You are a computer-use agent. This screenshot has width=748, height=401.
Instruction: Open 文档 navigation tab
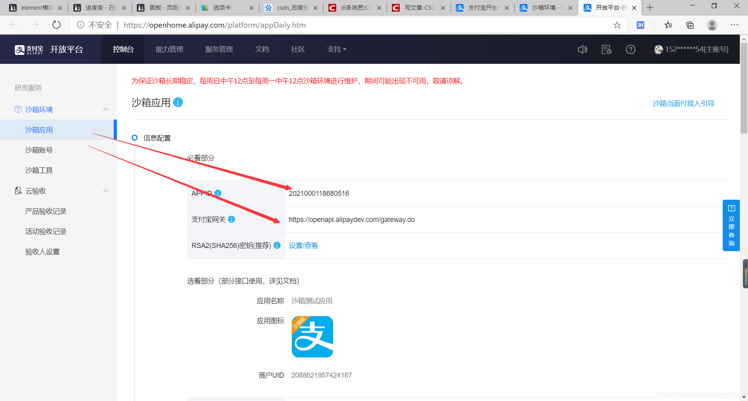click(x=262, y=49)
